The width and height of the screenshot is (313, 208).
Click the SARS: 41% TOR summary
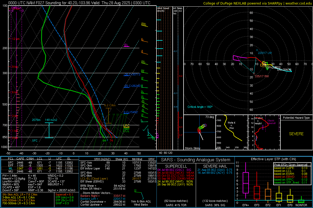coord(176,205)
